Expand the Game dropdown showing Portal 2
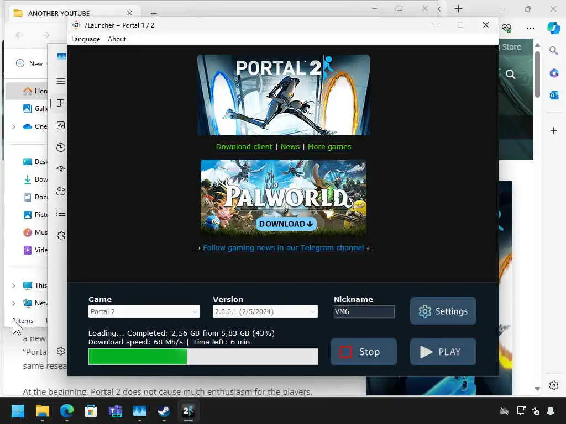Screen dimensions: 566x424 144,311
